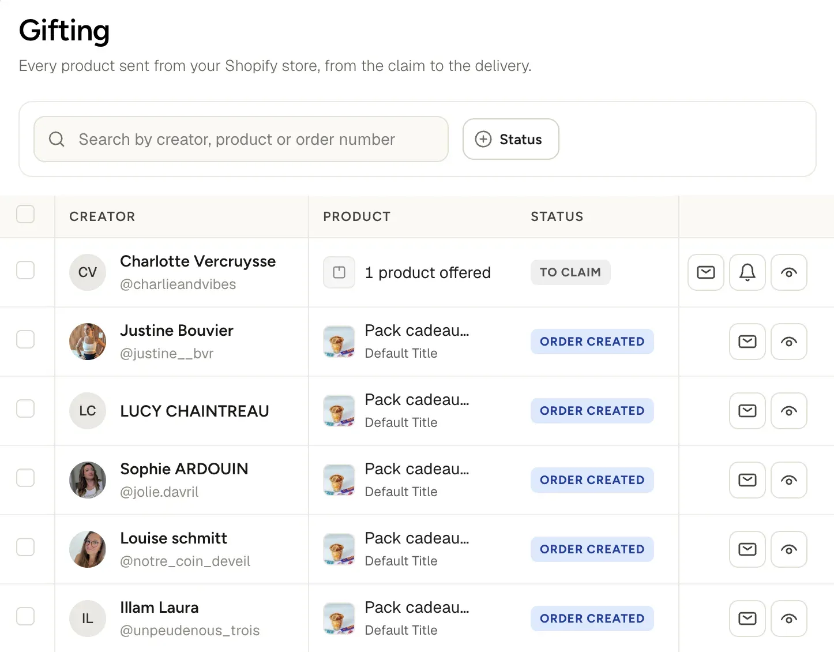Click the handle @justine__bvr
The width and height of the screenshot is (834, 652).
point(167,354)
